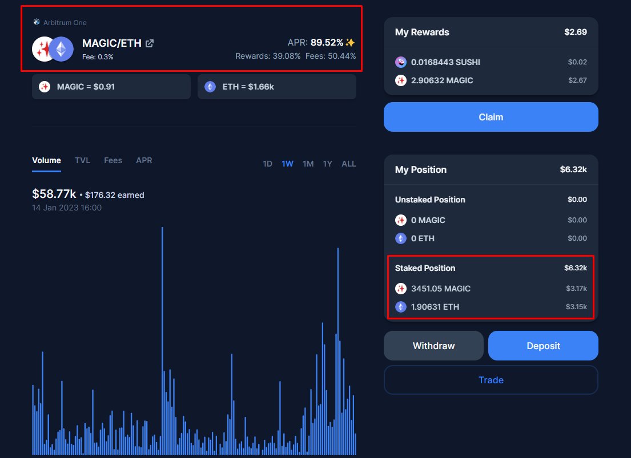The width and height of the screenshot is (631, 458).
Task: Click the ETH icon beside ETH = $1.66k
Action: pyautogui.click(x=210, y=86)
